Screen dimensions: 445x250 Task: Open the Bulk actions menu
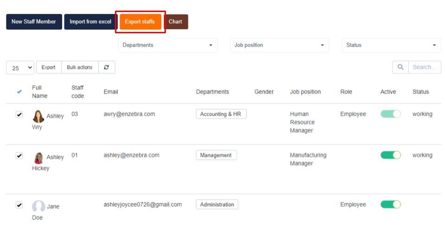click(80, 67)
